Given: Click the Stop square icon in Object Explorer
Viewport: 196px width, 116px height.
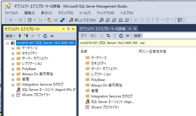Looking at the screenshot, I should click(33, 36).
